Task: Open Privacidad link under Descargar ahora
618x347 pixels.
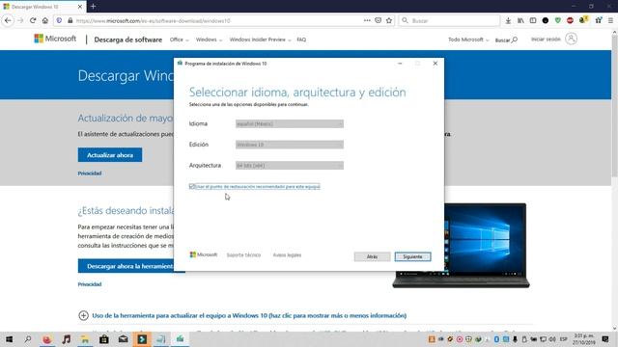Action: 90,284
